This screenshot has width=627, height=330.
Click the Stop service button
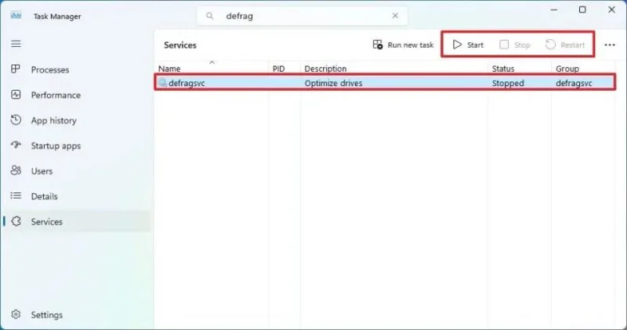(x=515, y=45)
